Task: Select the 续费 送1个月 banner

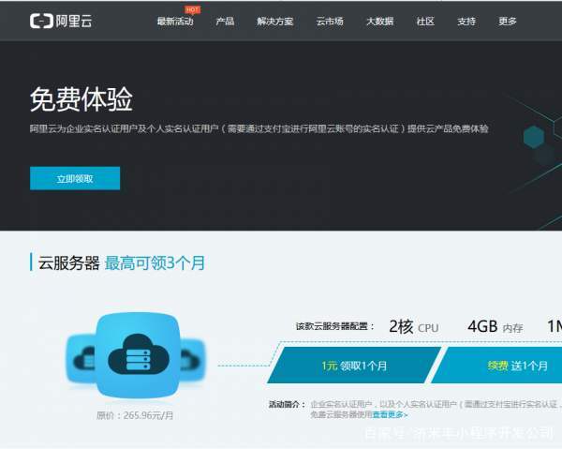Action: [x=498, y=365]
